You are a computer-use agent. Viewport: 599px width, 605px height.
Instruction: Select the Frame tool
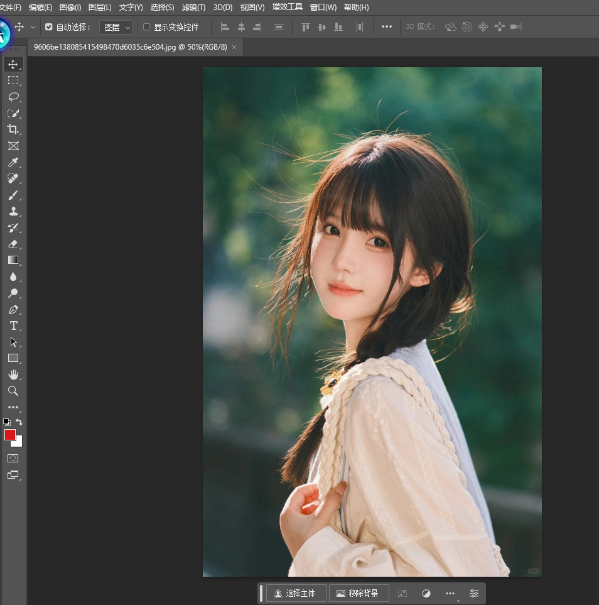[x=13, y=146]
